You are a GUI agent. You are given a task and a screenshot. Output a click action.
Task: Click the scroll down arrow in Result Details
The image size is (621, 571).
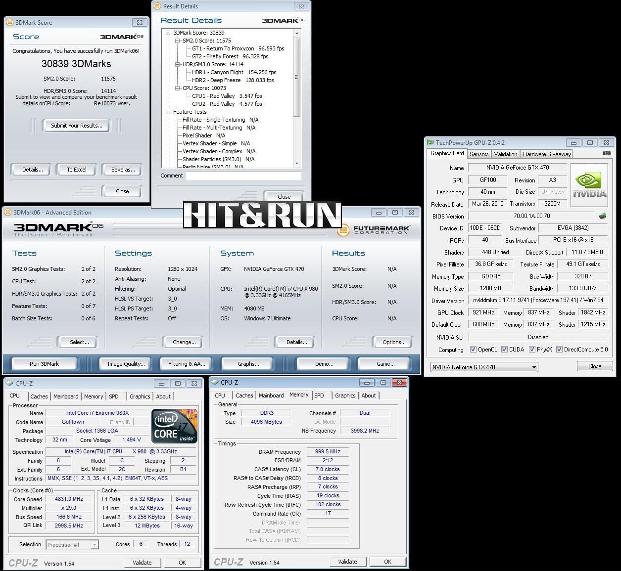pos(297,164)
